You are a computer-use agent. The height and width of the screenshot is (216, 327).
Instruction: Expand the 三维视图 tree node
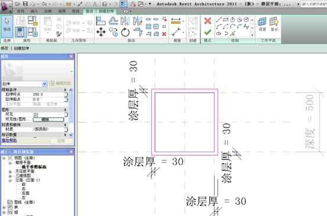[10, 176]
